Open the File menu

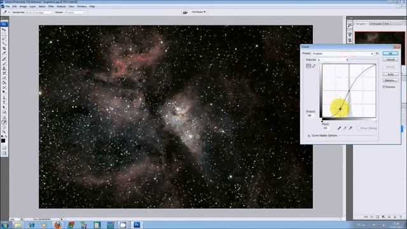(x=8, y=6)
